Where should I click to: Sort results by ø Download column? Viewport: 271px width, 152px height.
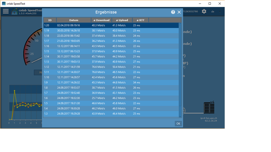point(101,20)
